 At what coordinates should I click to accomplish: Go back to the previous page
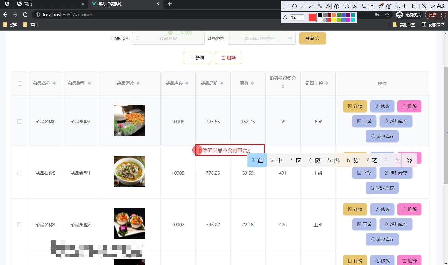[5, 15]
